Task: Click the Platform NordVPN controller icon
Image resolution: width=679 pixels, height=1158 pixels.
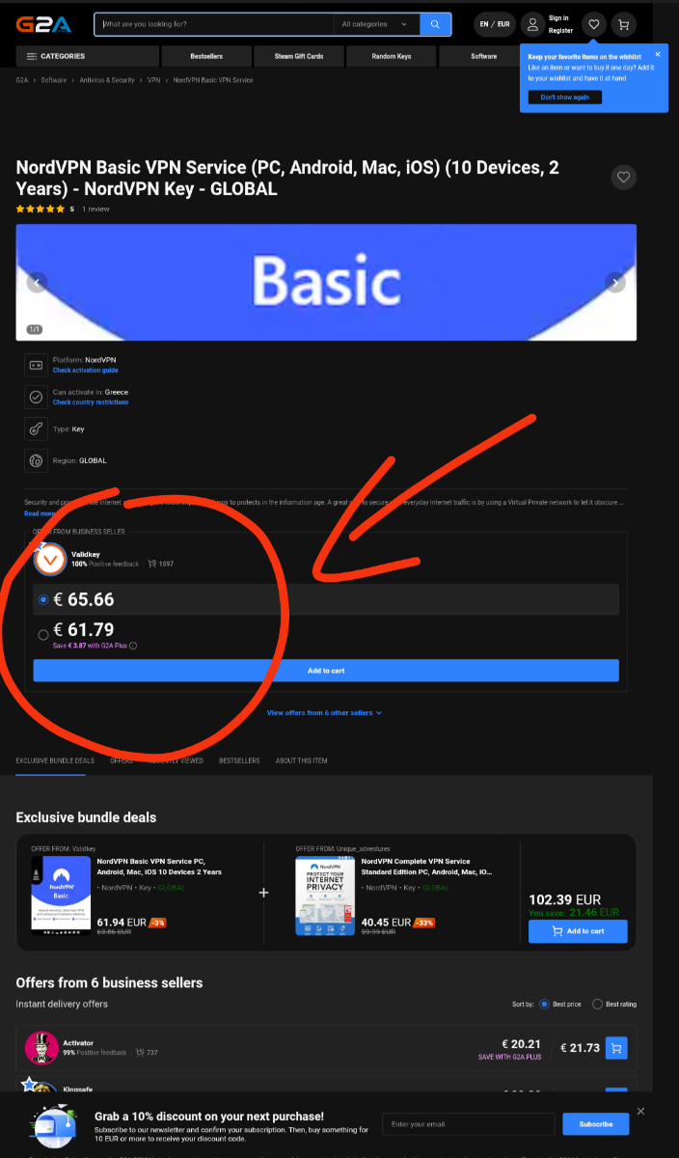Action: (x=36, y=365)
